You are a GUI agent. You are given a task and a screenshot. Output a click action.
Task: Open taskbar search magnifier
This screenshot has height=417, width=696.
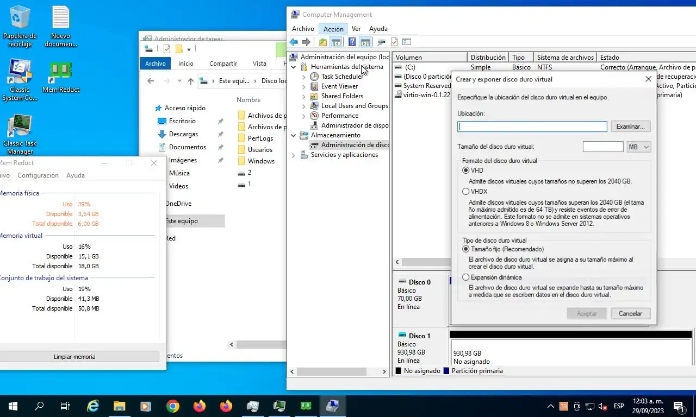coord(39,406)
